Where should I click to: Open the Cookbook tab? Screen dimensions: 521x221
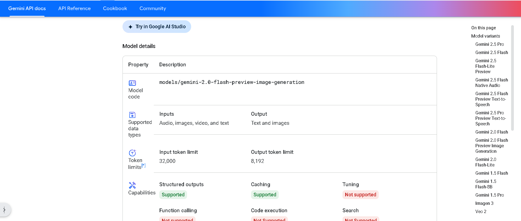click(115, 8)
